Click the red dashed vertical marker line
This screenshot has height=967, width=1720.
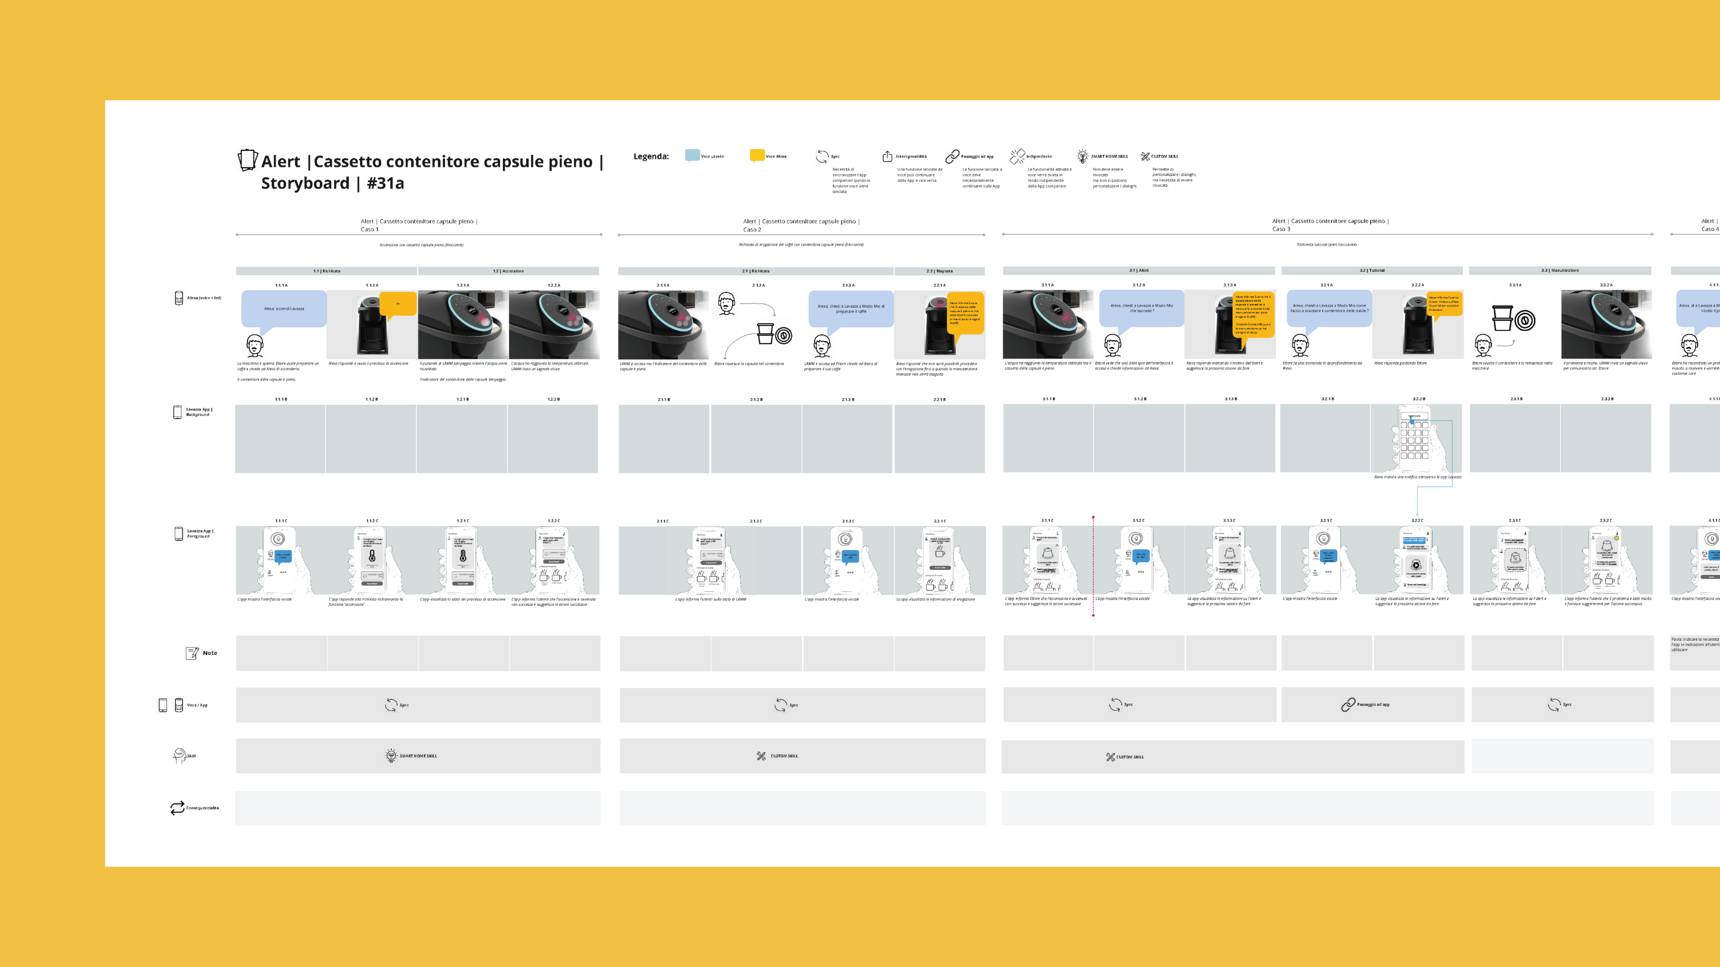(1093, 566)
